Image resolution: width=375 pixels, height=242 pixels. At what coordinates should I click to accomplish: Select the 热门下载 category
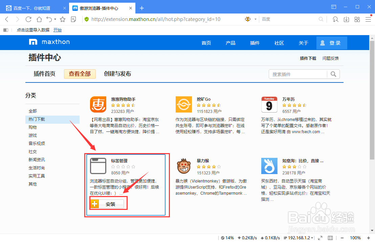click(52, 119)
